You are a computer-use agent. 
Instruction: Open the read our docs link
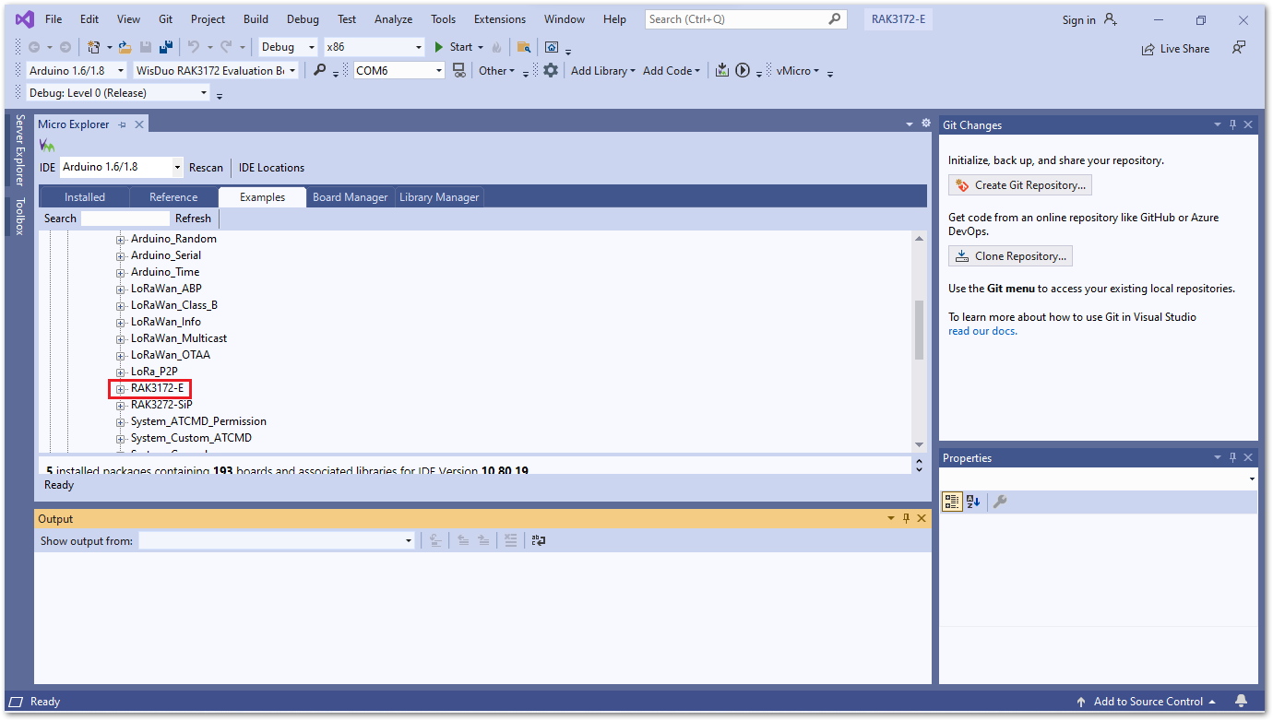[982, 331]
